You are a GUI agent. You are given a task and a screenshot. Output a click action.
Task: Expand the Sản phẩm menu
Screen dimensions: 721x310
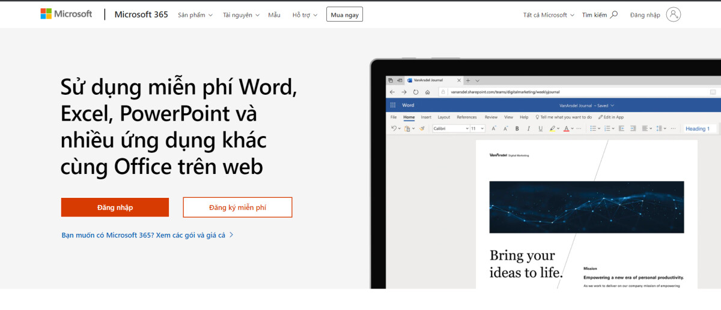click(x=195, y=15)
